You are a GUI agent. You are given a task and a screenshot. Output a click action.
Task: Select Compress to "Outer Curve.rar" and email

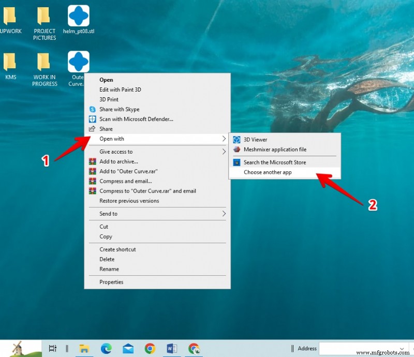click(x=157, y=191)
